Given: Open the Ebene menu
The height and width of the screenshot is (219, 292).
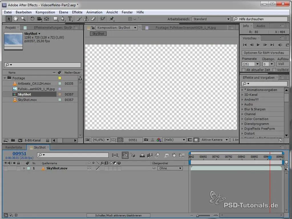Looking at the screenshot, I should click(64, 12).
